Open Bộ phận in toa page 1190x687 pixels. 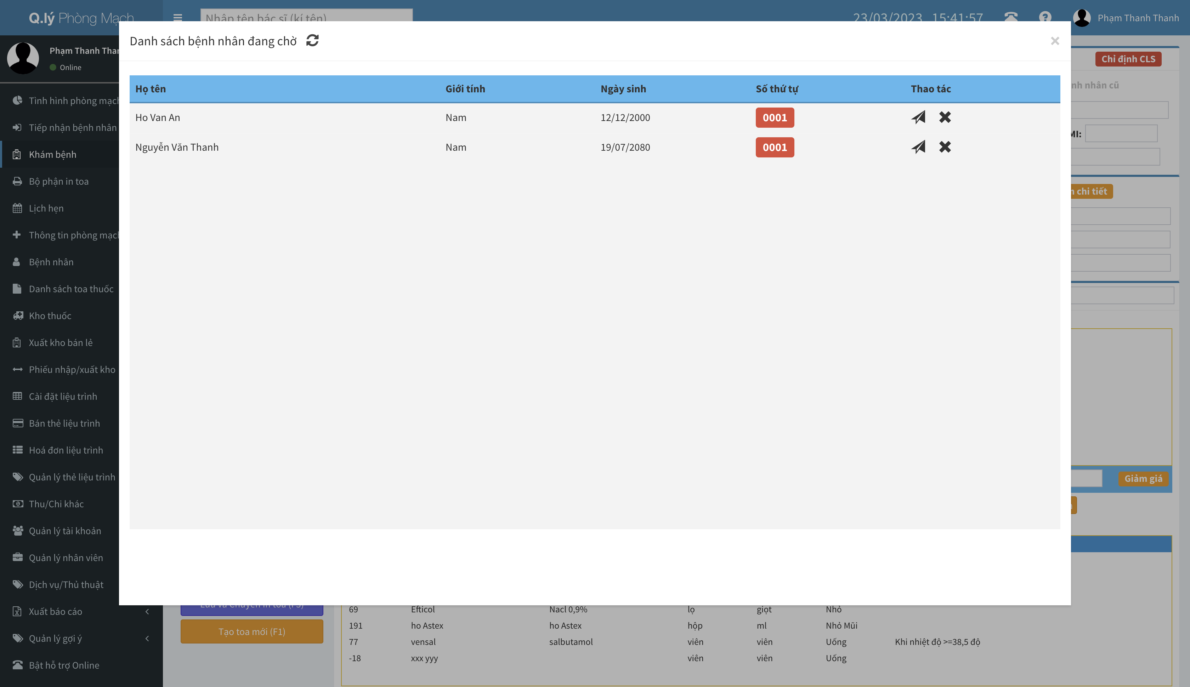pyautogui.click(x=59, y=181)
